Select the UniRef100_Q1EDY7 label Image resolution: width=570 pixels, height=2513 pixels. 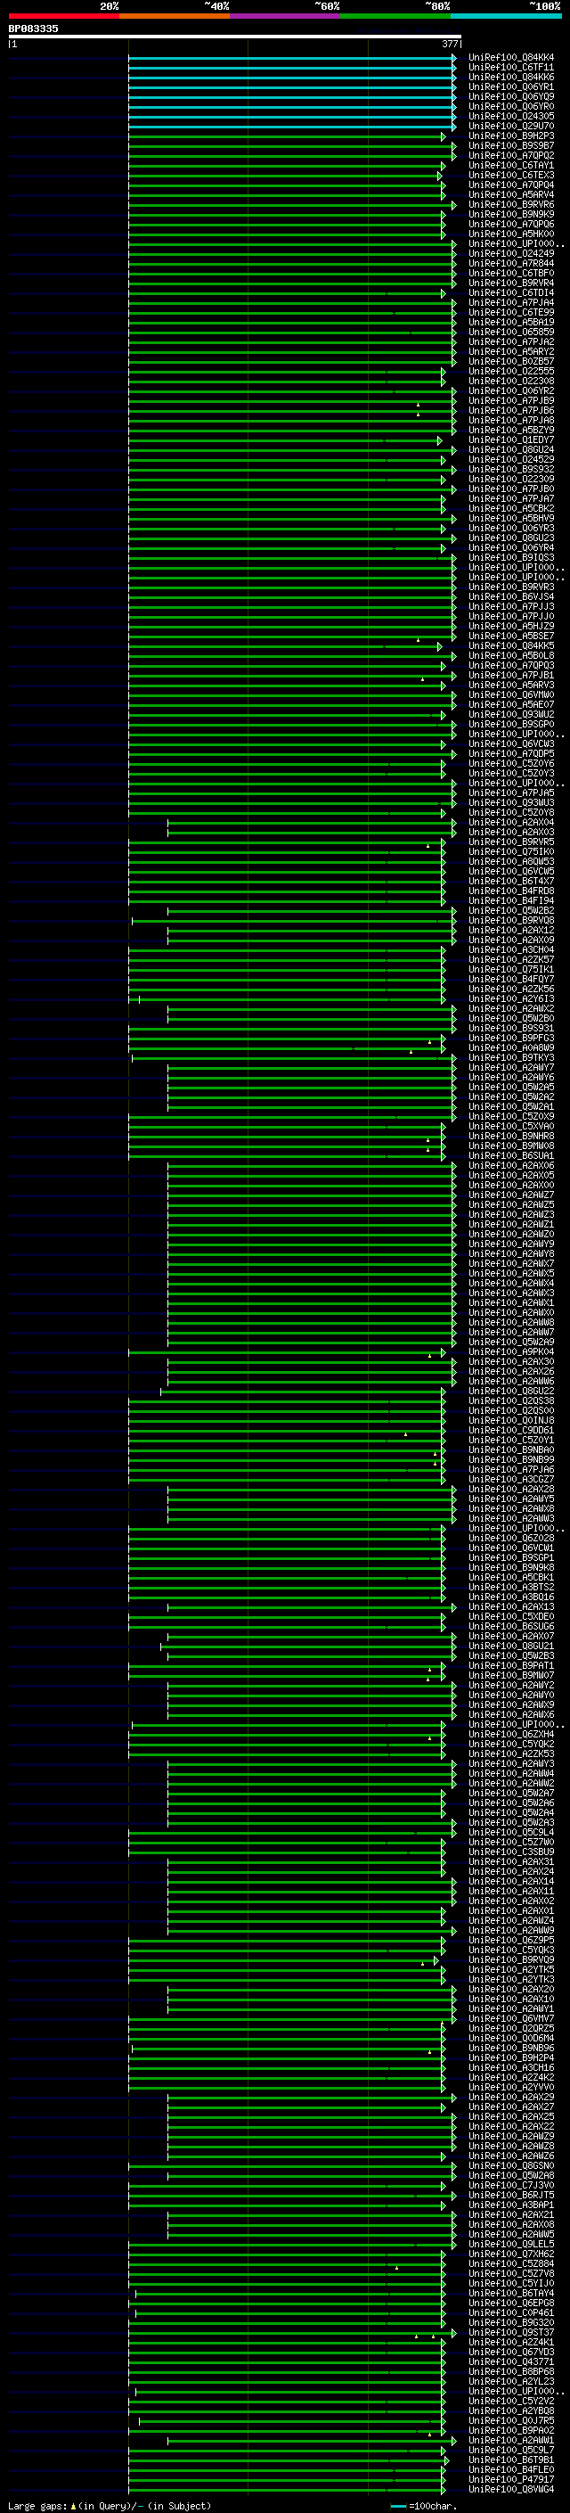[510, 440]
